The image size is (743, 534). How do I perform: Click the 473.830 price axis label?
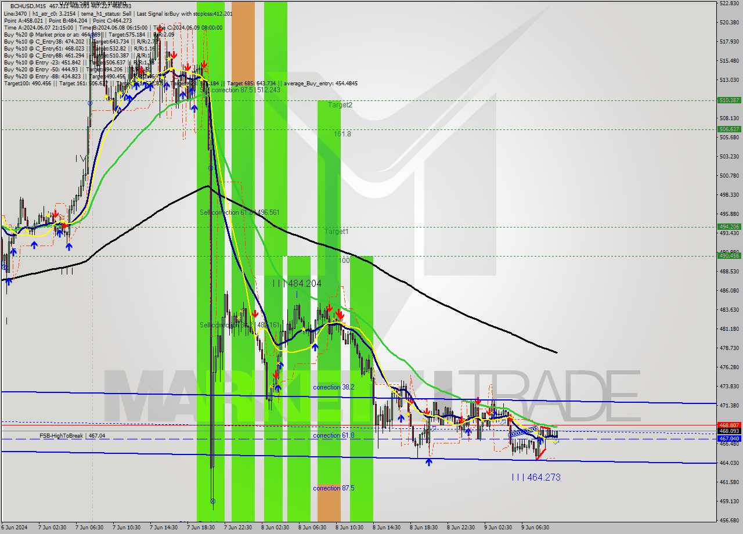(x=729, y=386)
